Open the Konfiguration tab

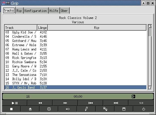tap(36, 10)
